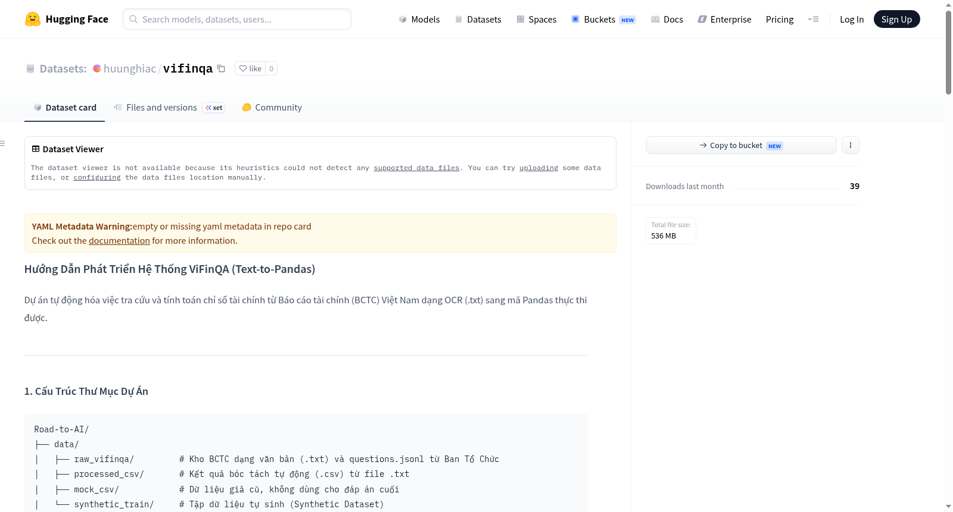Click the downloads count 39
The width and height of the screenshot is (953, 512).
(855, 186)
